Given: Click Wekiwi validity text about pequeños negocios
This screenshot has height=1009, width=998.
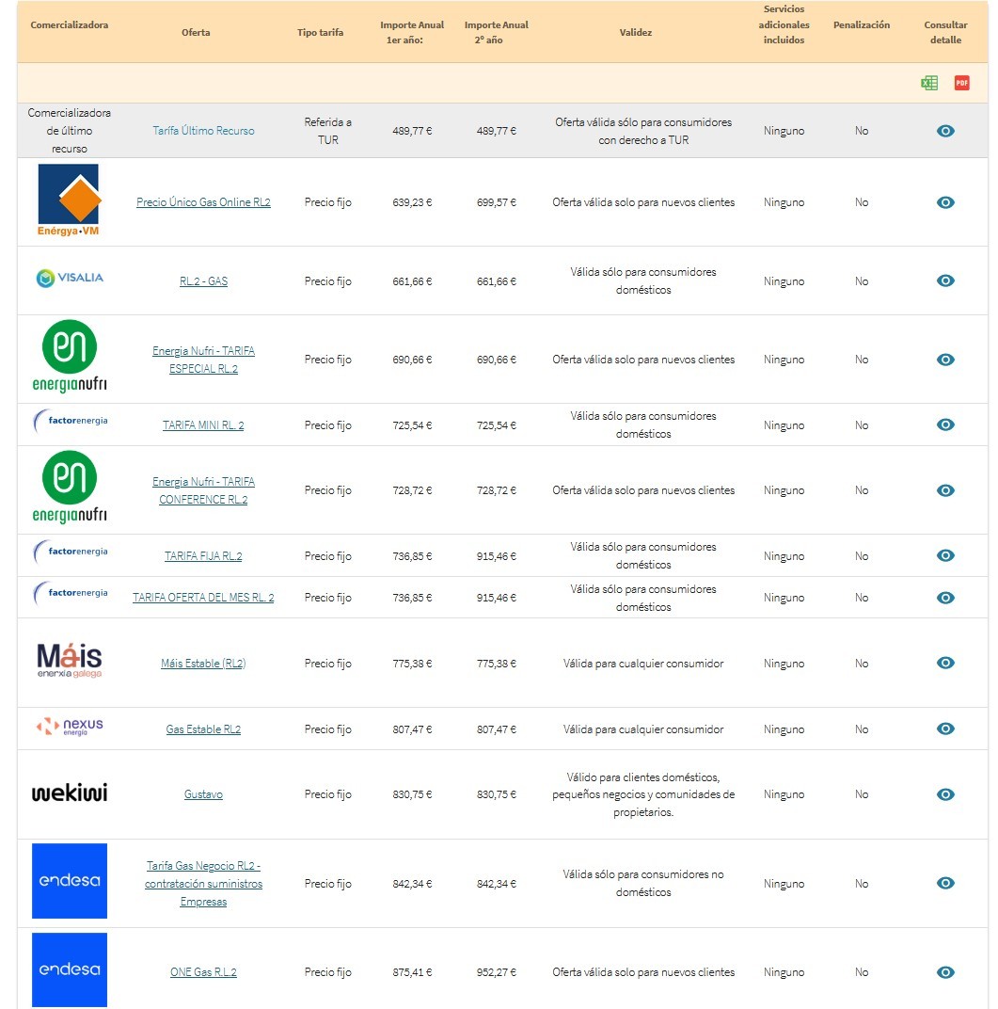Looking at the screenshot, I should click(x=643, y=794).
